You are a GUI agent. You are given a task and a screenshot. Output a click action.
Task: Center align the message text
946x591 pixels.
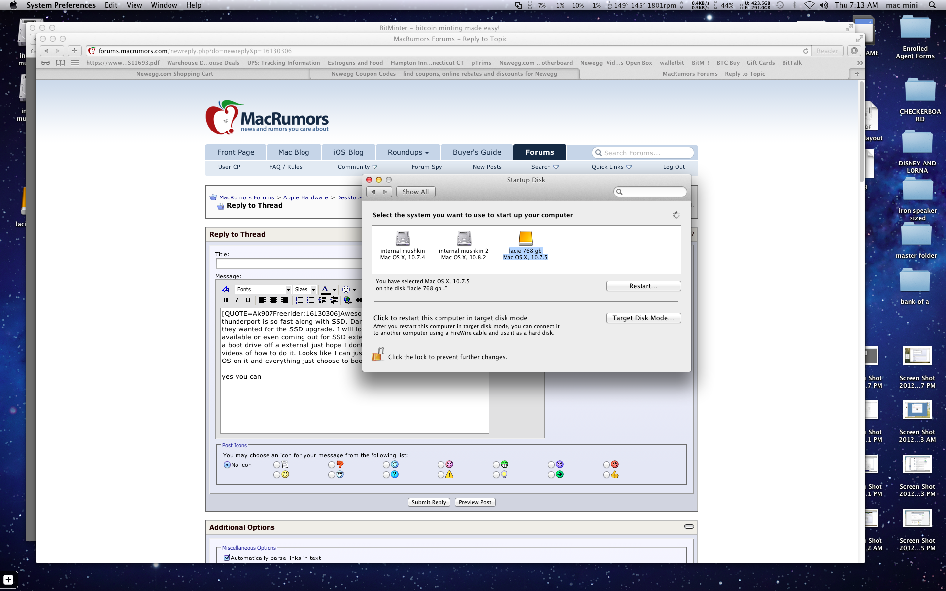(273, 300)
